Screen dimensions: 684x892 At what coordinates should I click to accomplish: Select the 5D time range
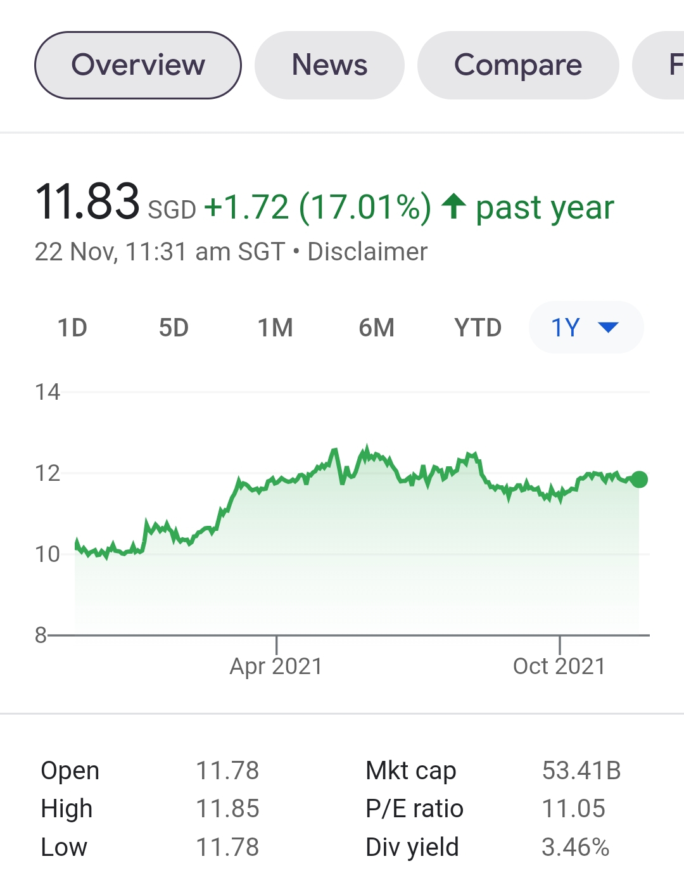coord(174,328)
